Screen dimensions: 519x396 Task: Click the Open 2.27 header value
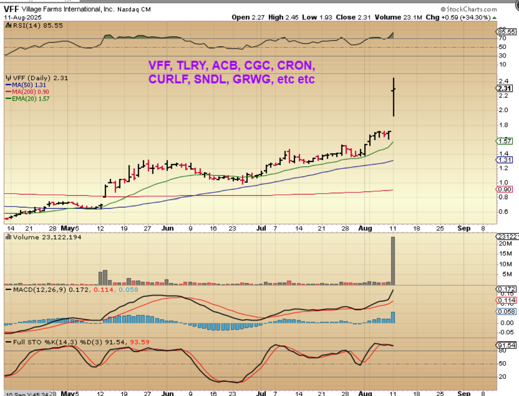click(248, 17)
